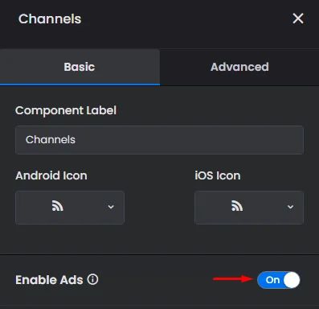Open the Android Icon selector box
Image resolution: width=319 pixels, height=309 pixels.
(x=70, y=208)
